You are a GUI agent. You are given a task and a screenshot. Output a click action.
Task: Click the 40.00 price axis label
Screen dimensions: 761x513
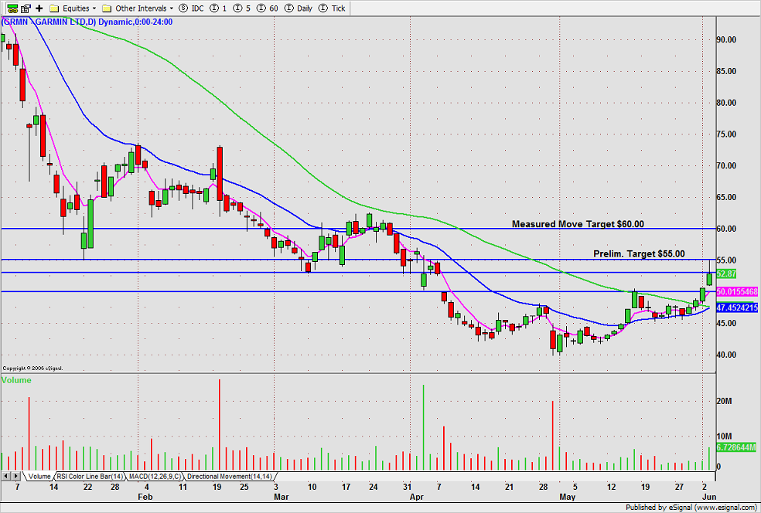tap(726, 355)
